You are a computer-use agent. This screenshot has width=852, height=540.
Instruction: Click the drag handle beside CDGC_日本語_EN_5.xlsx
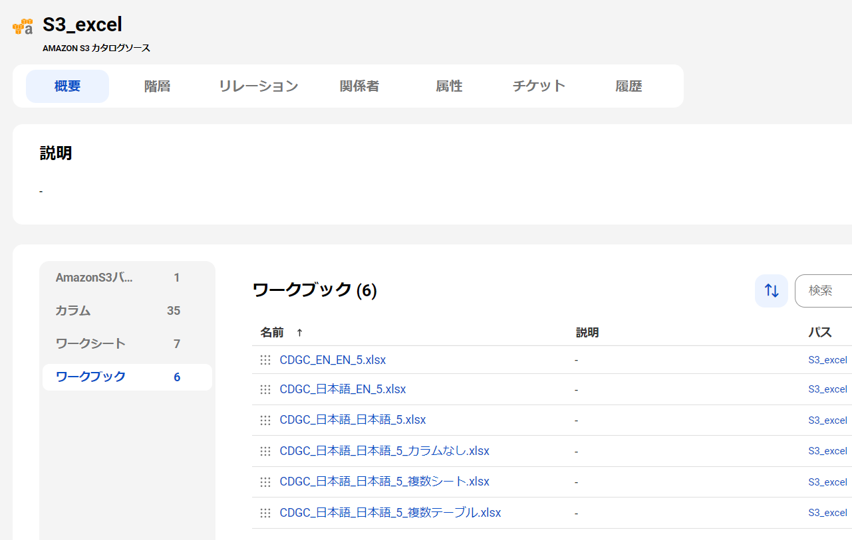pyautogui.click(x=265, y=389)
